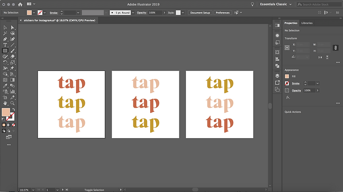Open stroke weight dropdown in control bar
Viewport: 343px width, 192px height.
(78, 13)
